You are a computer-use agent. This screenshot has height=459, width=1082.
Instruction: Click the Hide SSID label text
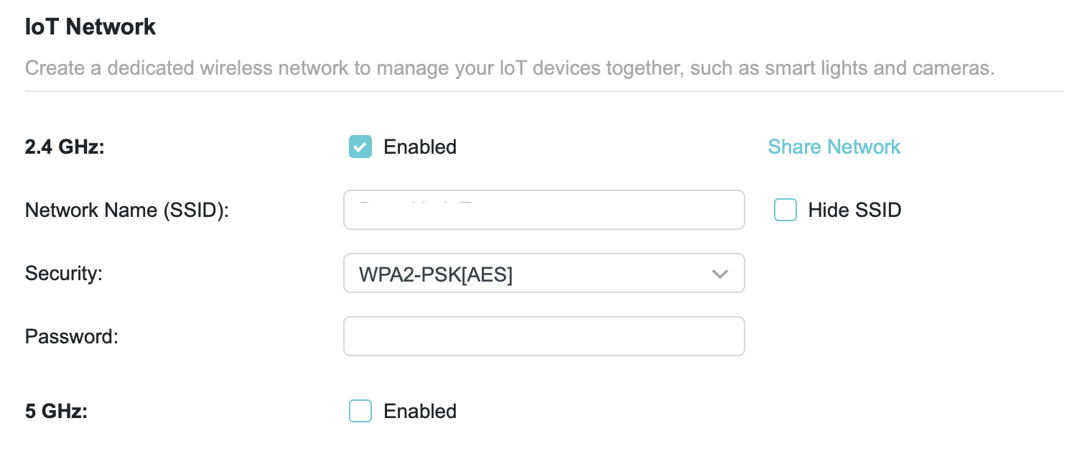click(854, 210)
